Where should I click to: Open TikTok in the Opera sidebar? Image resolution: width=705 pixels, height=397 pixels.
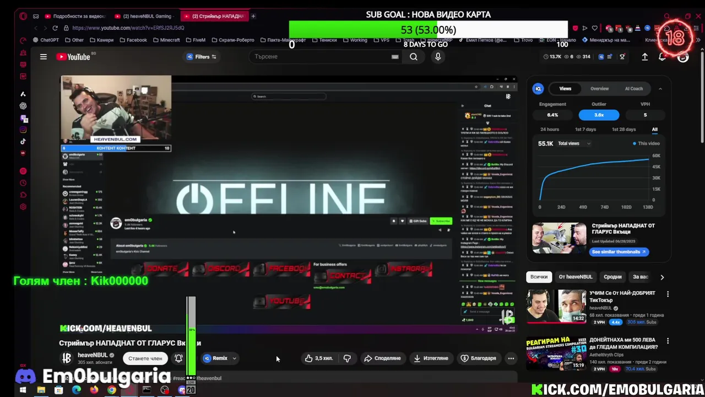[x=23, y=141]
